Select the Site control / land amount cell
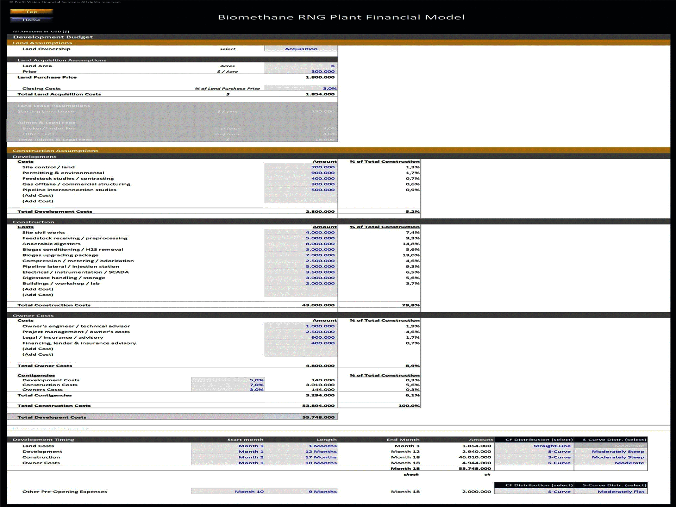Viewport: 676px width, 507px height. click(x=301, y=167)
